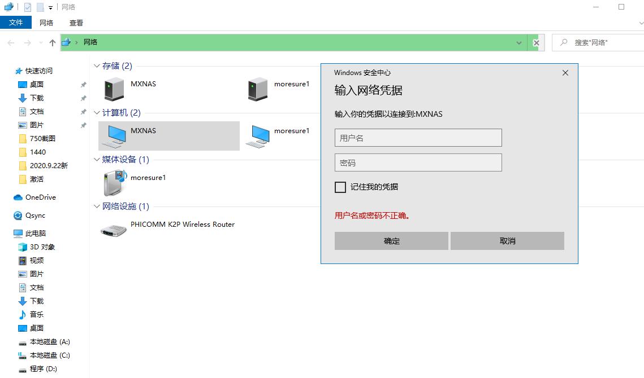
Task: Open the PHICOMM K2P Wireless Router icon
Action: [113, 230]
